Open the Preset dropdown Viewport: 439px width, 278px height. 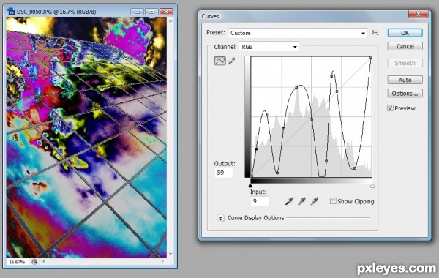(298, 33)
